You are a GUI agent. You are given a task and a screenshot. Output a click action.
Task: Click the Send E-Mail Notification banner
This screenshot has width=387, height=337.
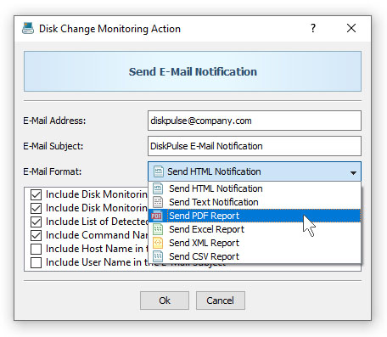(193, 71)
